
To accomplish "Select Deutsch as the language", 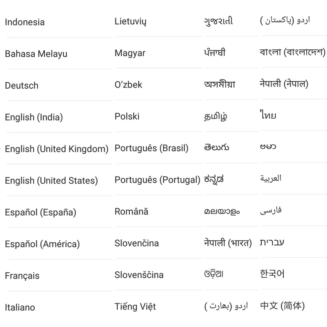I will coord(22,86).
